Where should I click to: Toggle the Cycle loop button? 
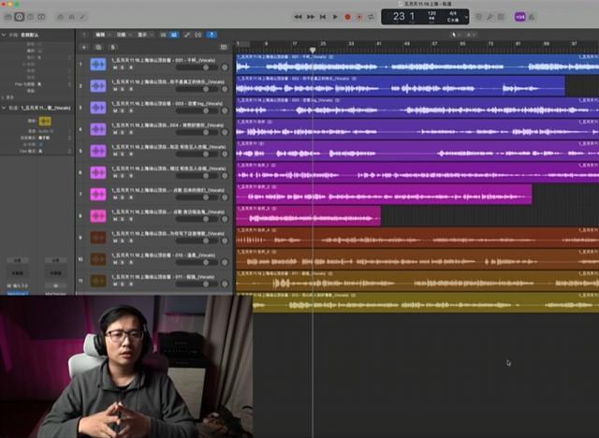point(371,17)
